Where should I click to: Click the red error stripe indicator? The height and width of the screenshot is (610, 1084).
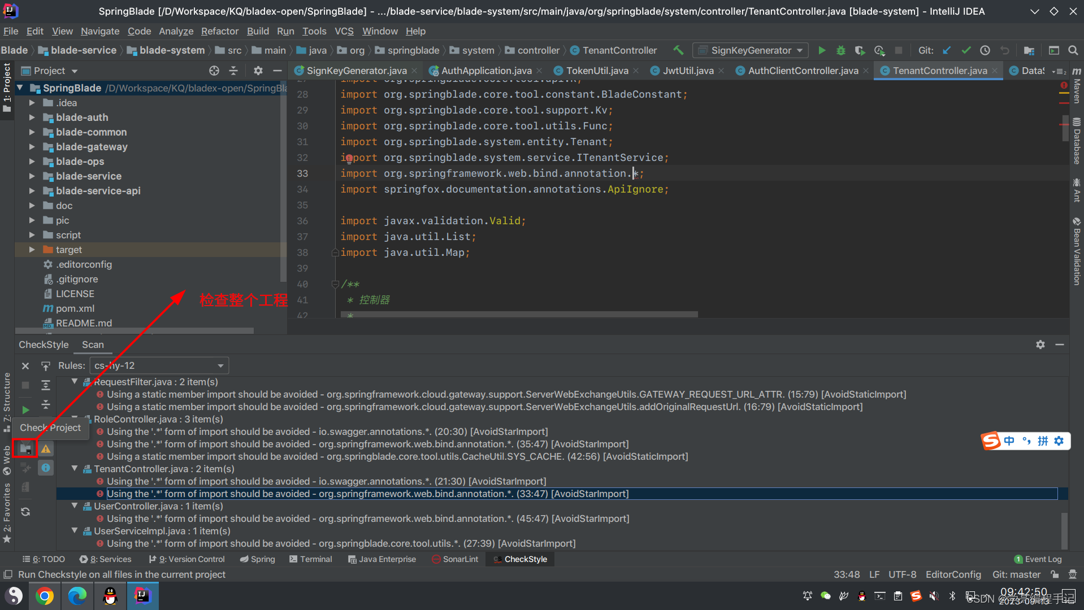[x=1063, y=86]
